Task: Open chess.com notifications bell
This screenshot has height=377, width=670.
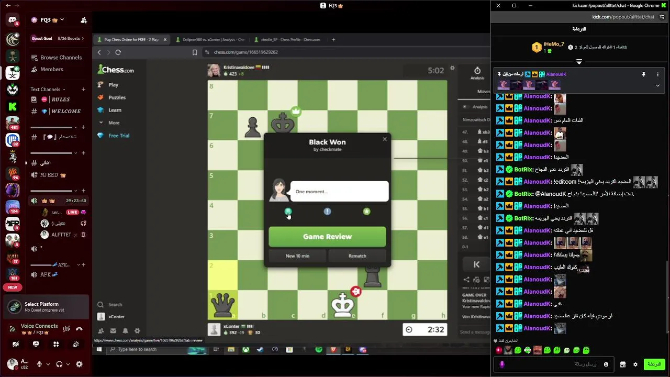Action: (125, 331)
